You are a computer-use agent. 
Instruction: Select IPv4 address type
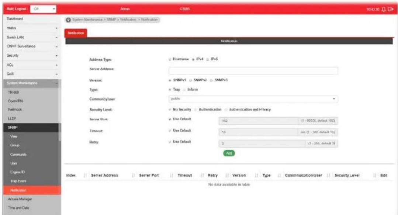tap(193, 59)
